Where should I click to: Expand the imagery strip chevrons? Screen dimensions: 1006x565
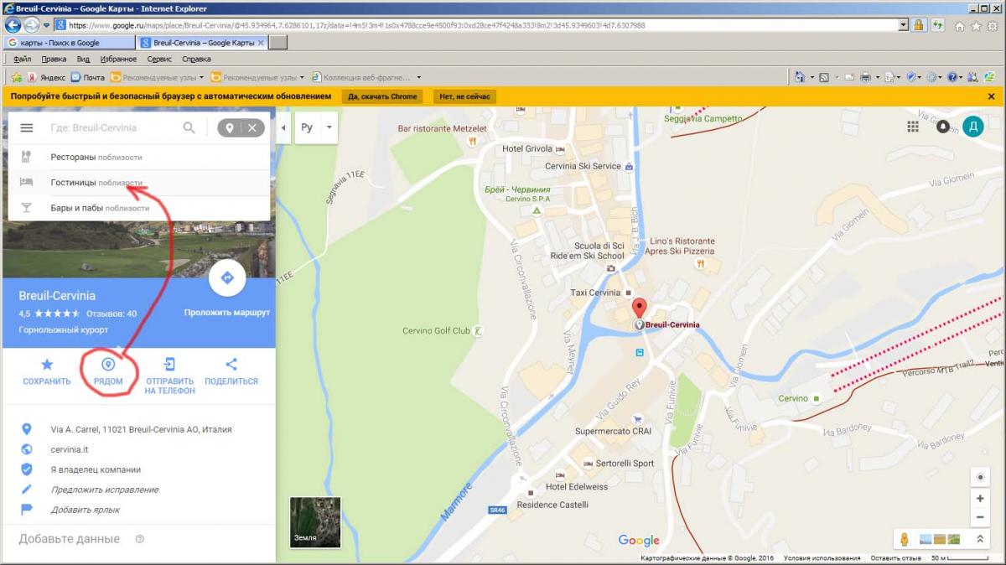[978, 539]
